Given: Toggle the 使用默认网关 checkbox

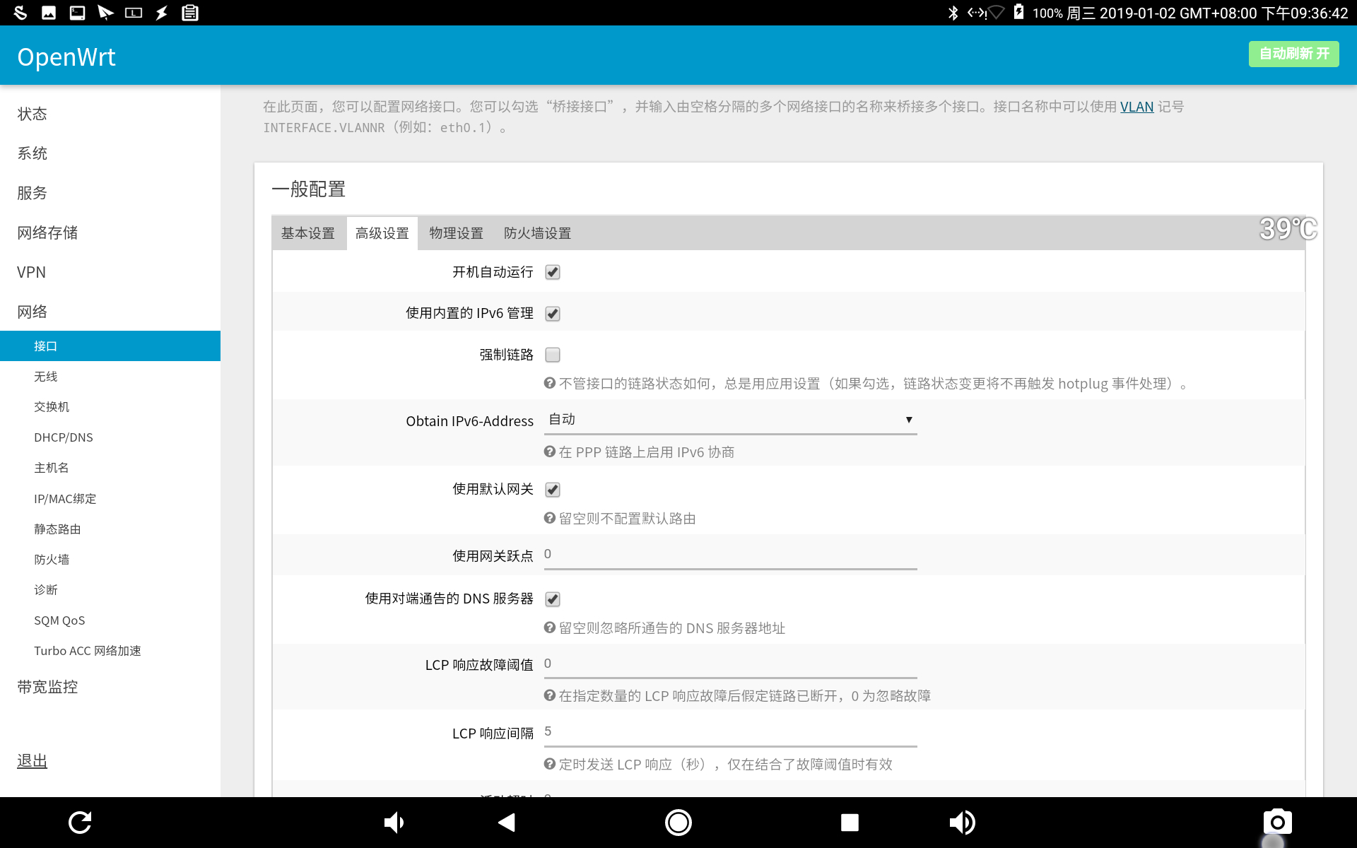Looking at the screenshot, I should (x=553, y=490).
